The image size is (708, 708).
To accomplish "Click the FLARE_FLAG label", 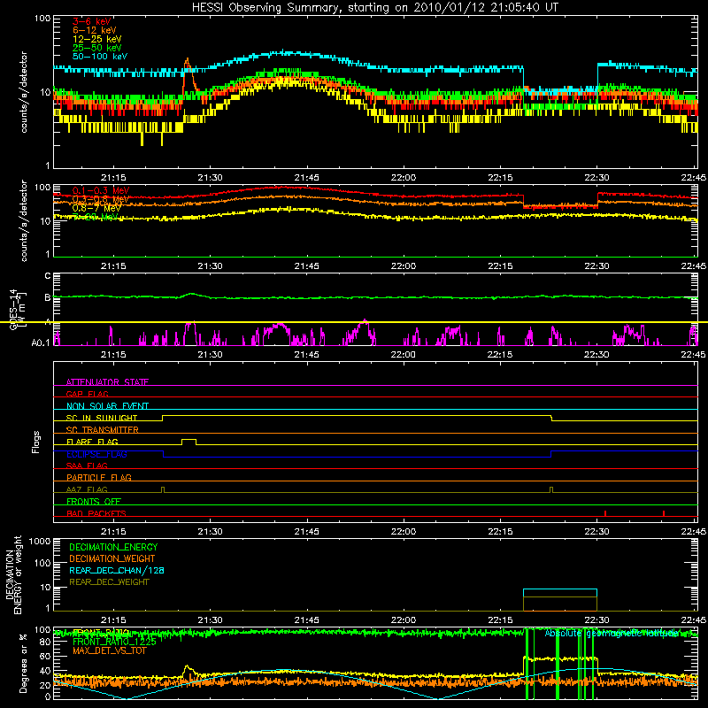I will pos(92,442).
